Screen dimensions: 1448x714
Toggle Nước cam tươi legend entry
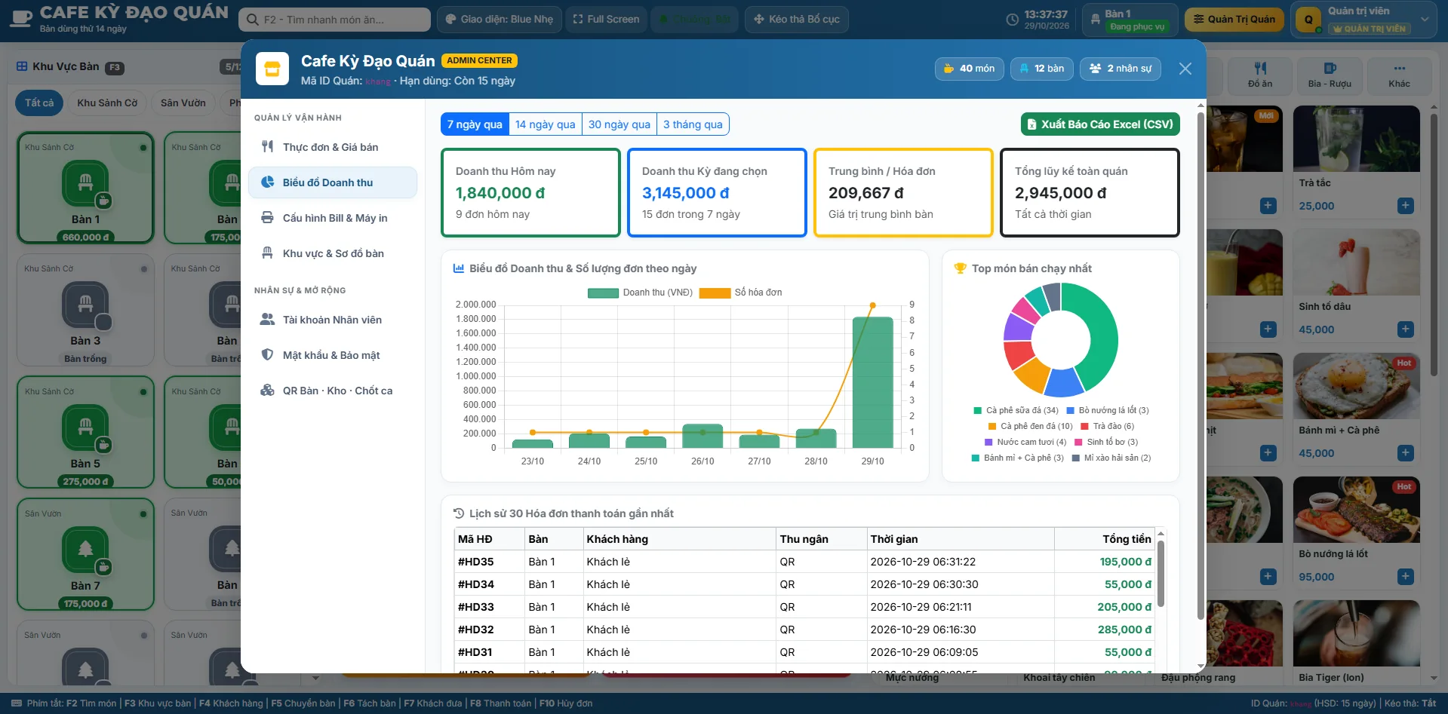pos(1025,442)
